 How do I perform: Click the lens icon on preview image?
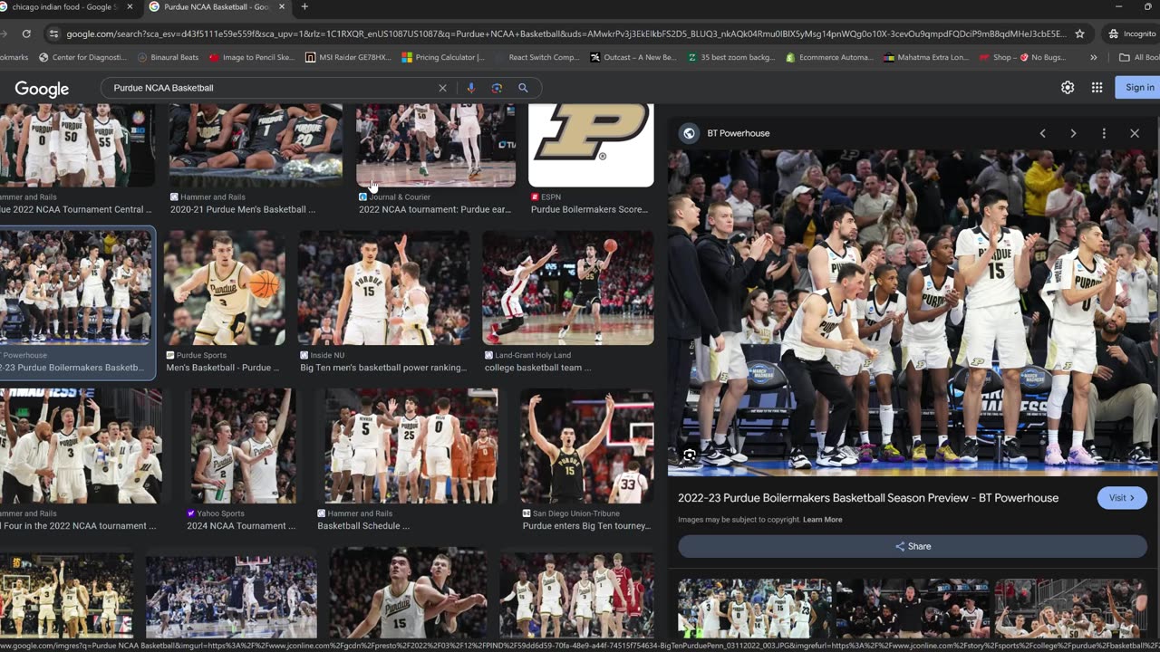coord(690,455)
